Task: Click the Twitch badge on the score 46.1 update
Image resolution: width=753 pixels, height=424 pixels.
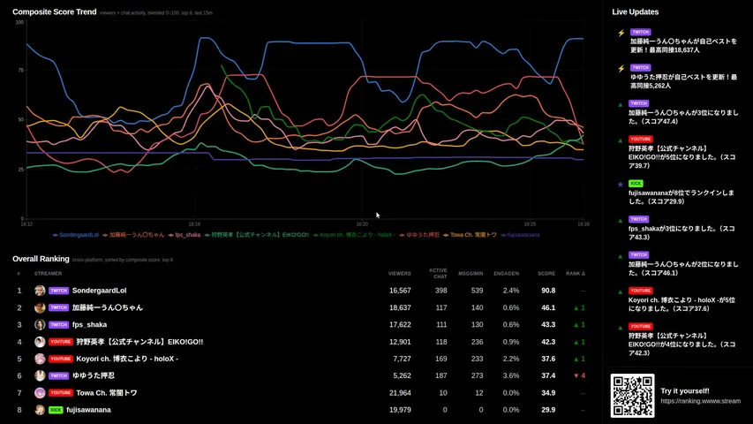Action: pyautogui.click(x=639, y=254)
